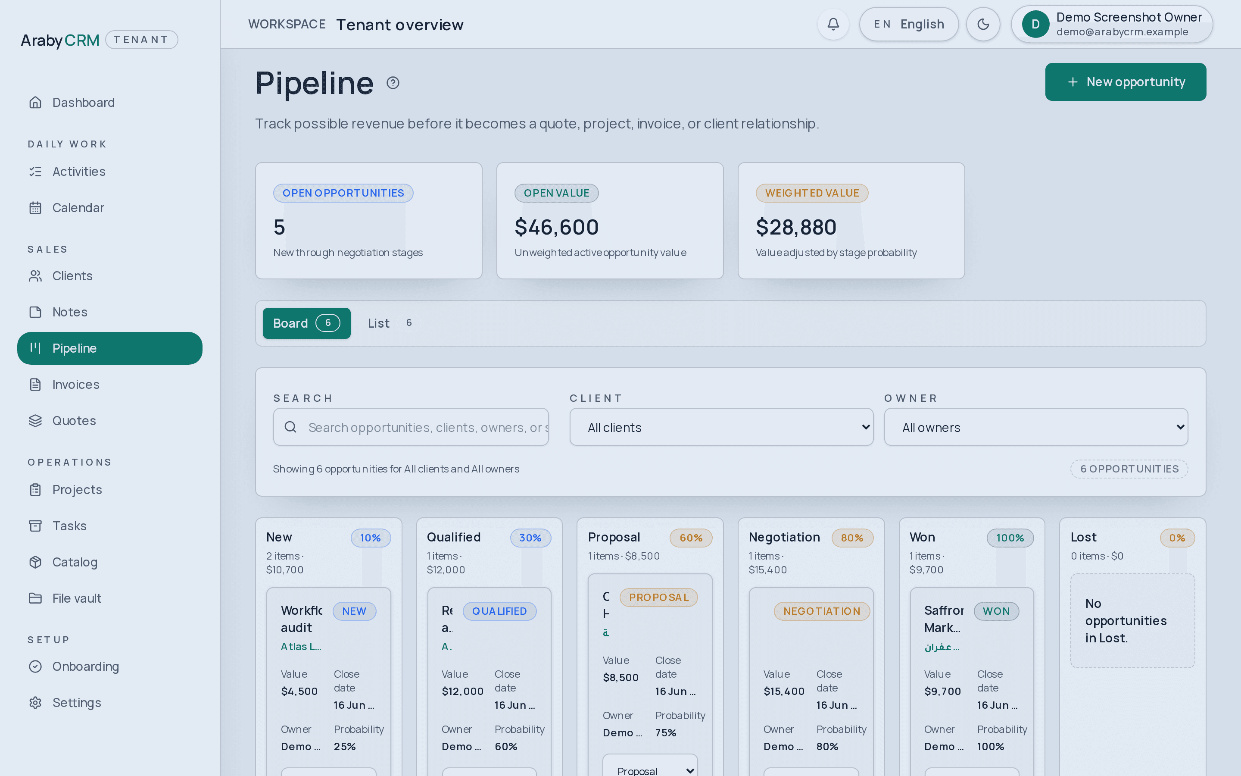The image size is (1241, 776).
Task: Click the 100% badge on Won column
Action: [1010, 538]
